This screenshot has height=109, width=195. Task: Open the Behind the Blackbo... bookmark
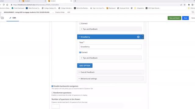(81, 8)
